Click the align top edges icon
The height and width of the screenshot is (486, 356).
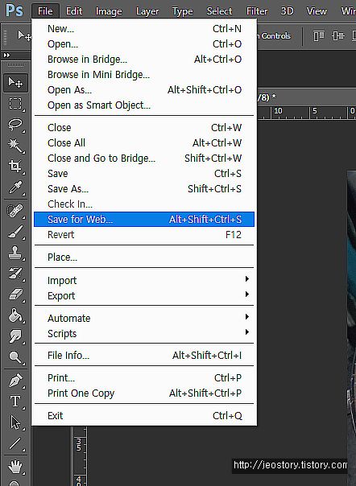[318, 35]
